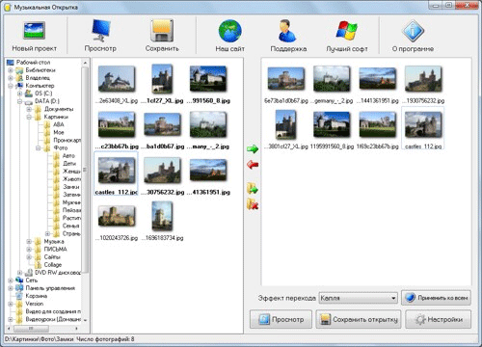Select the АВА folder in tree
The image size is (482, 347).
click(59, 124)
